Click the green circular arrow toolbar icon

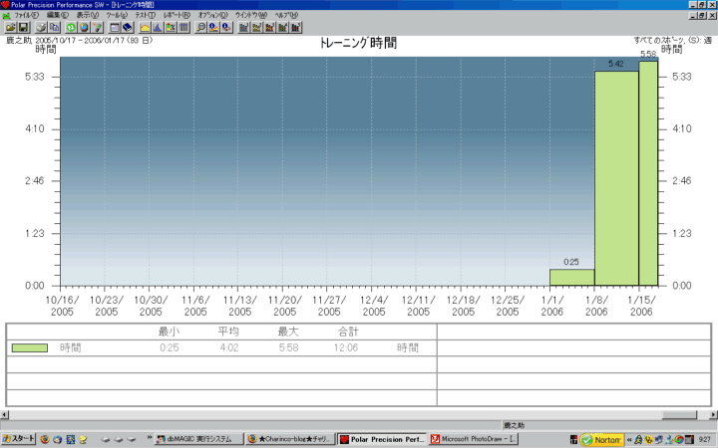click(71, 28)
